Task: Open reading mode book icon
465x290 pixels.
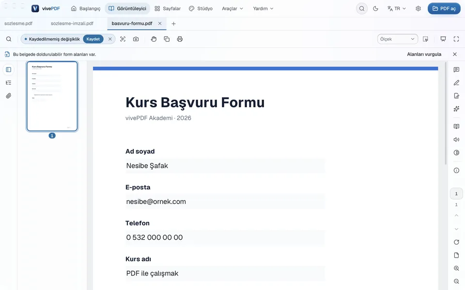Action: [456, 126]
